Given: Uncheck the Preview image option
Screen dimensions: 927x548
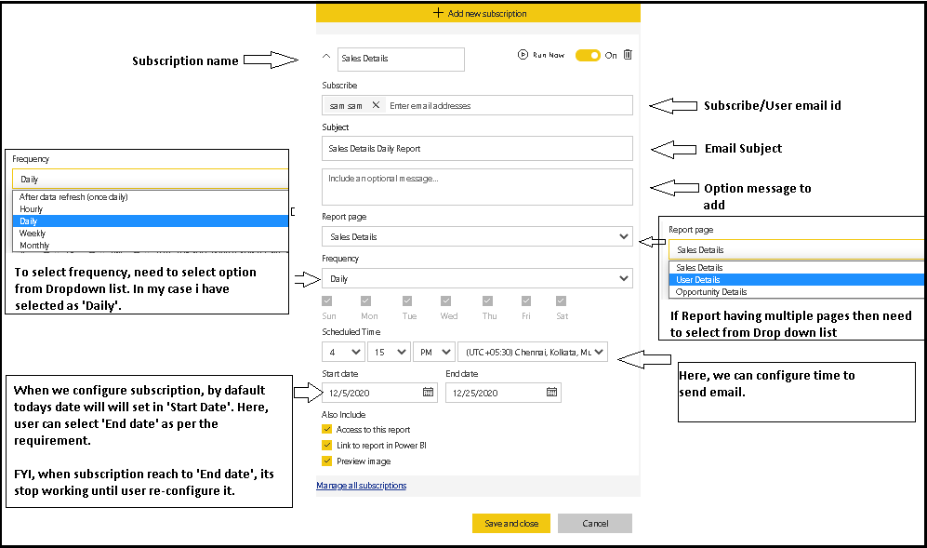Looking at the screenshot, I should click(327, 461).
